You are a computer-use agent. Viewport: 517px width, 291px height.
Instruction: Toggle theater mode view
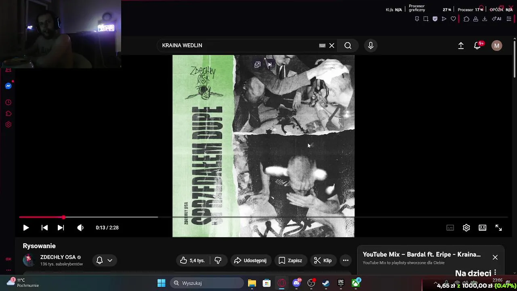coord(482,228)
